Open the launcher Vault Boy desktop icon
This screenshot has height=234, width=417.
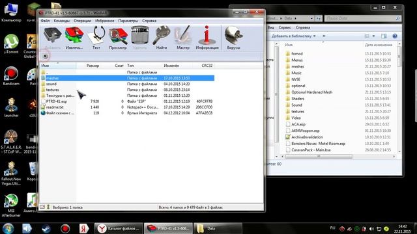pyautogui.click(x=11, y=108)
